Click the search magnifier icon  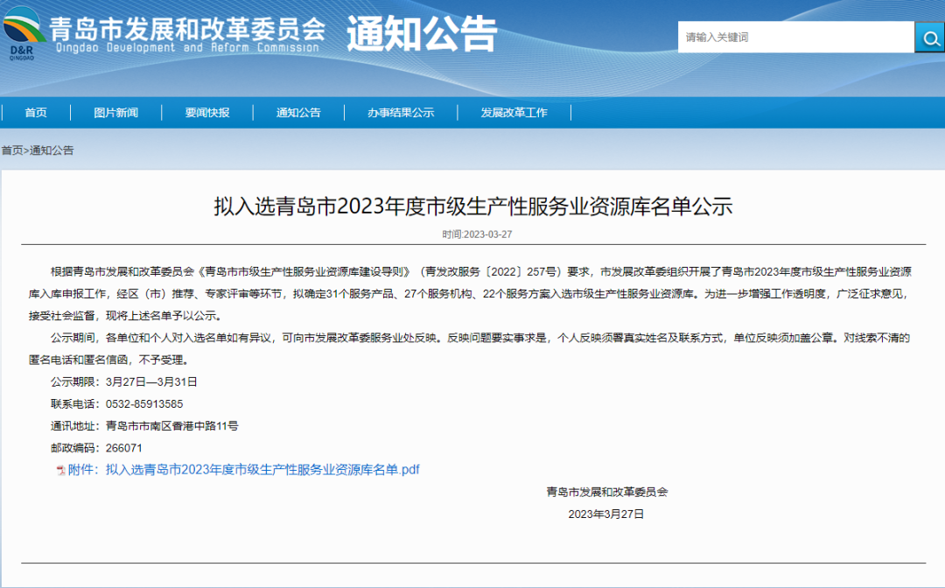(929, 37)
